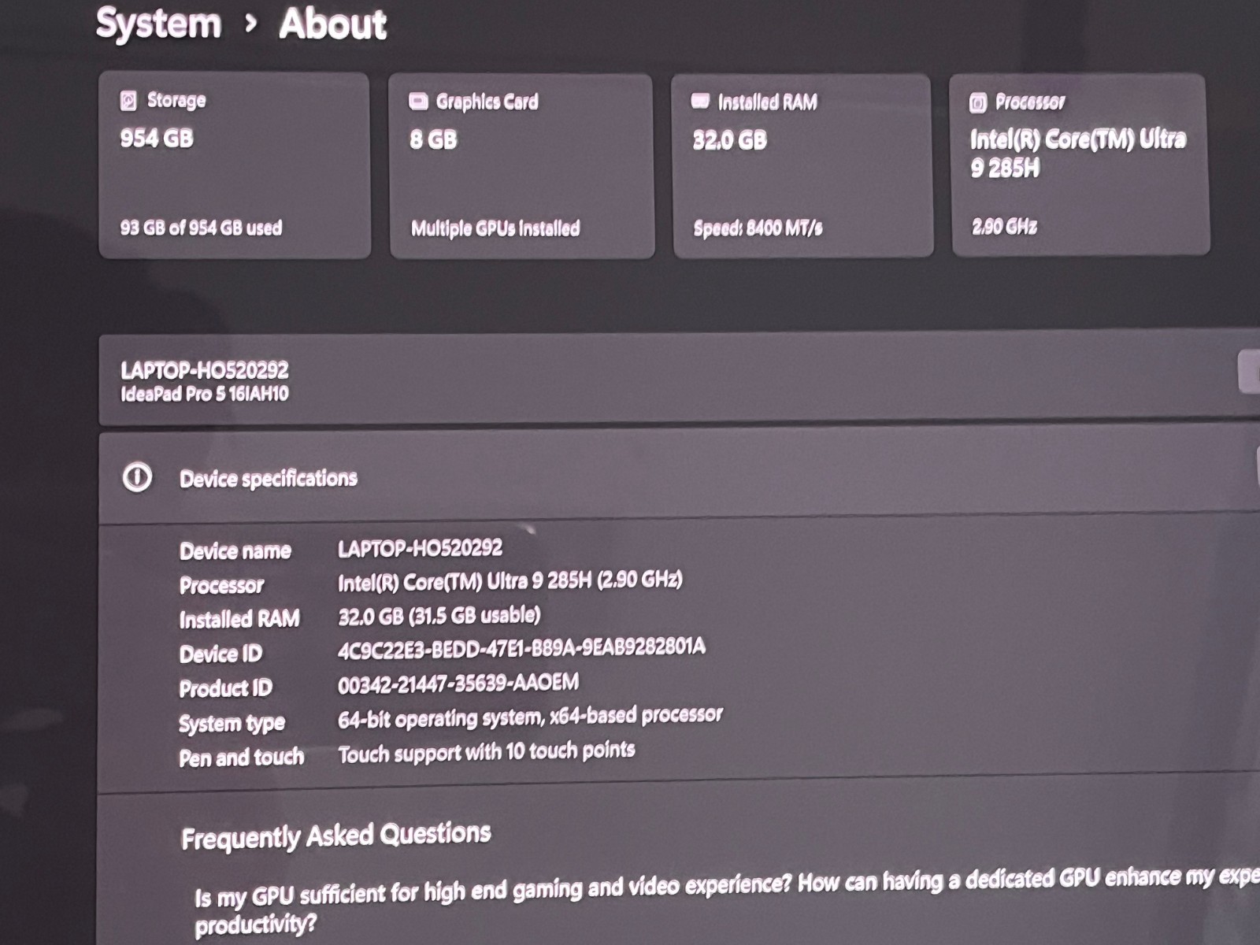Click the Installed RAM memory icon
This screenshot has height=945, width=1260.
click(x=700, y=101)
